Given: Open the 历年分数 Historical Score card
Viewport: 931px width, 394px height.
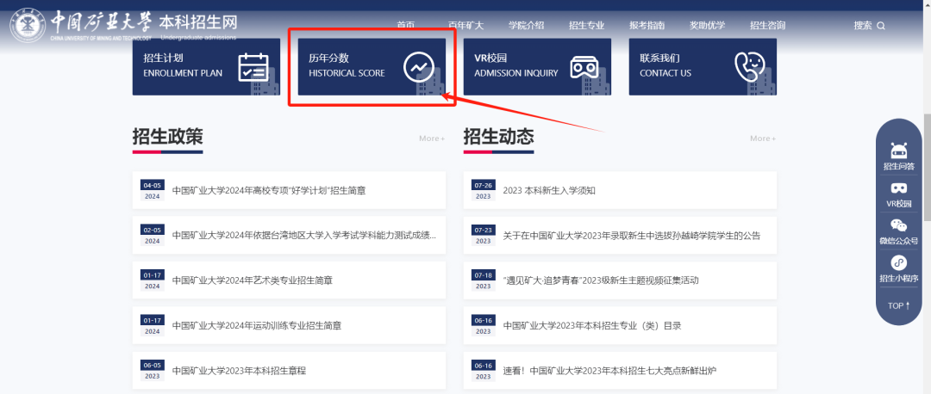Looking at the screenshot, I should pos(372,66).
